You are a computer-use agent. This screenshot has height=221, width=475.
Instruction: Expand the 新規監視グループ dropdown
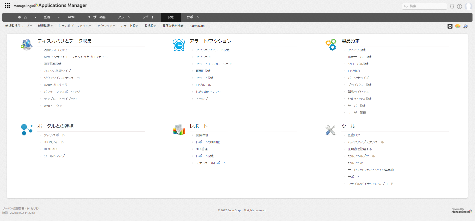[x=18, y=26]
